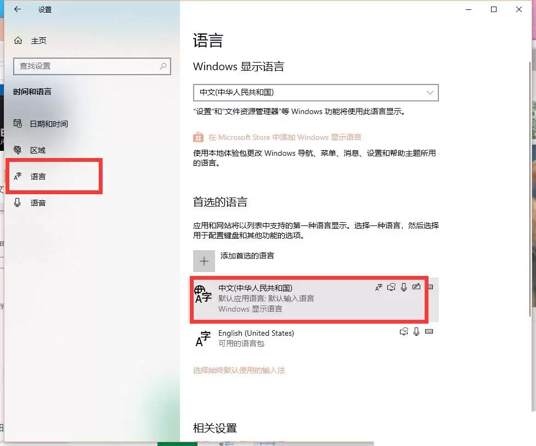Click the microphone icon on 中文 language entry
This screenshot has height=446, width=536.
click(404, 286)
